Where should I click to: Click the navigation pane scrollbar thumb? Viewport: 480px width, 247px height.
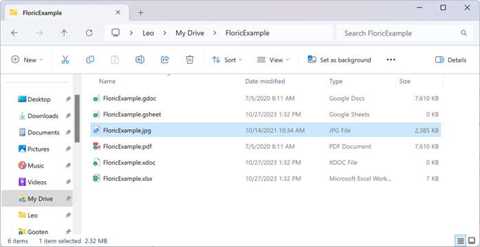77,118
